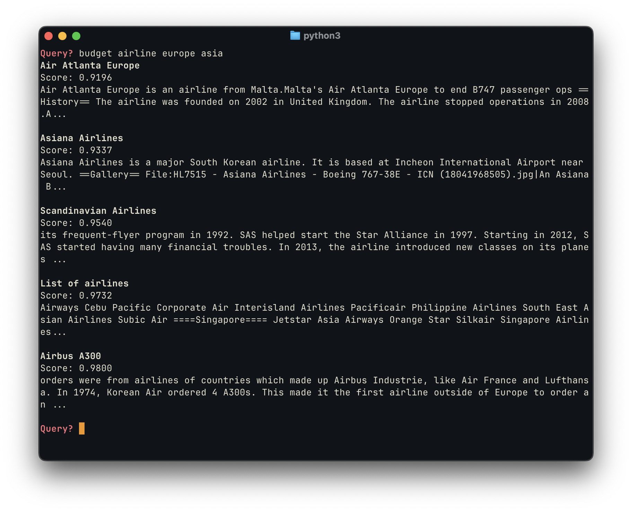Click the 'Scandinavian Airlines' result heading
632x512 pixels.
(x=98, y=211)
